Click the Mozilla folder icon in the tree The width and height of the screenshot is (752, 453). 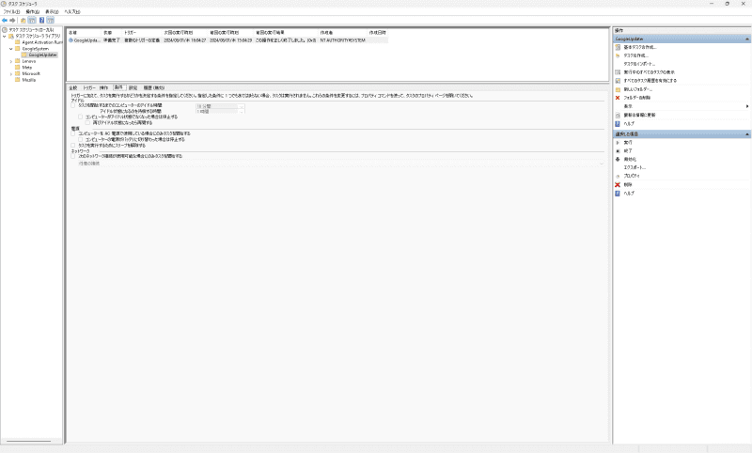(x=18, y=80)
